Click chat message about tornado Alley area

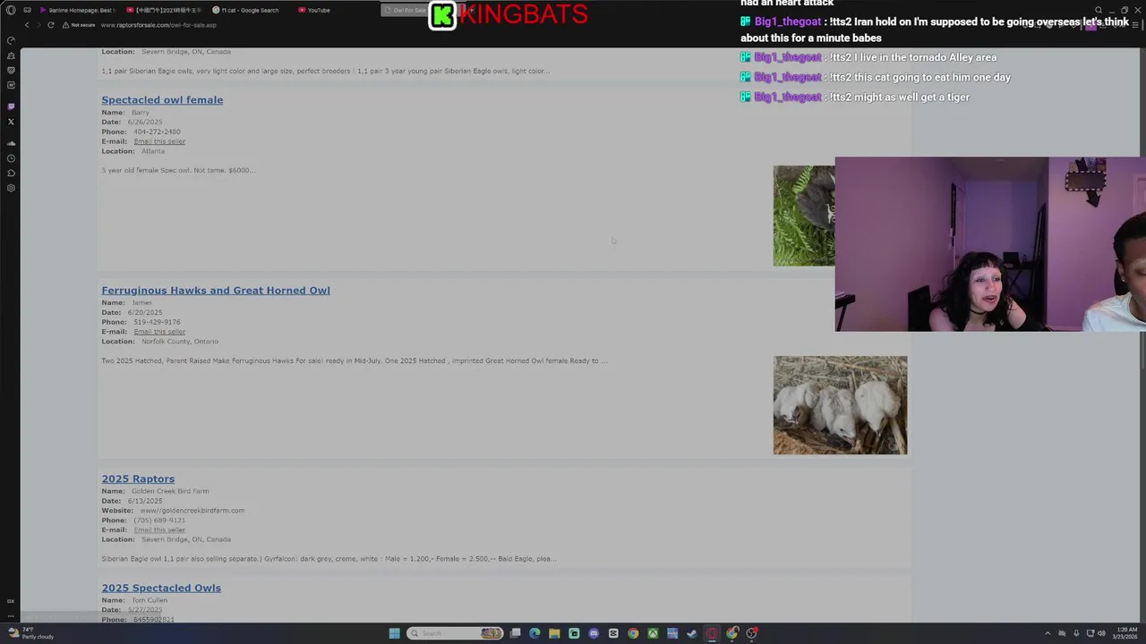click(913, 57)
